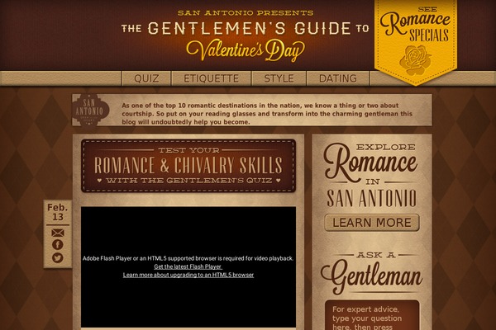Open See Romance Specials ribbon
The height and width of the screenshot is (330, 496).
pyautogui.click(x=416, y=42)
